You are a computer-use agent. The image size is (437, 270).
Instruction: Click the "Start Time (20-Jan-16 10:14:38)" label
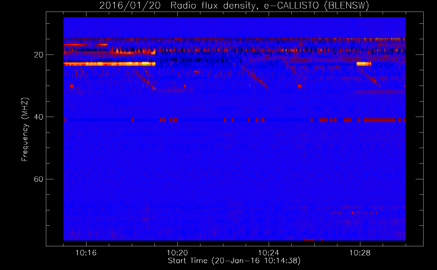234,261
